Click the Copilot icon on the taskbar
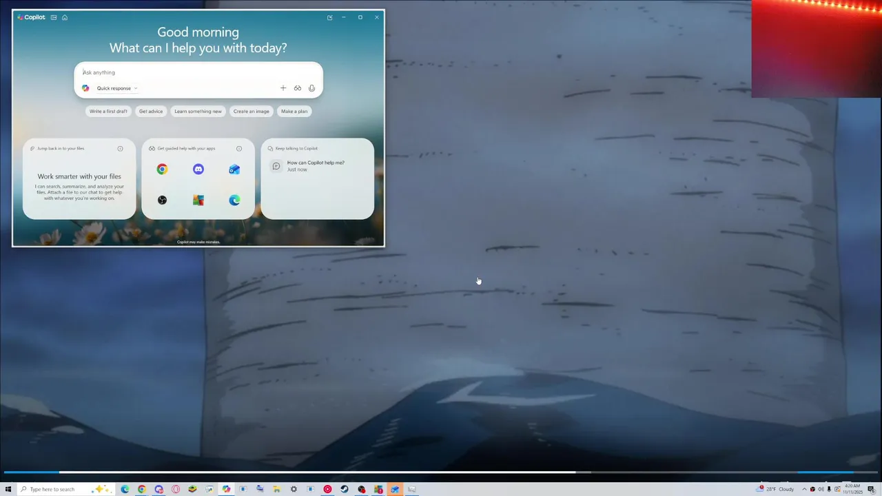The image size is (882, 496). [x=226, y=489]
